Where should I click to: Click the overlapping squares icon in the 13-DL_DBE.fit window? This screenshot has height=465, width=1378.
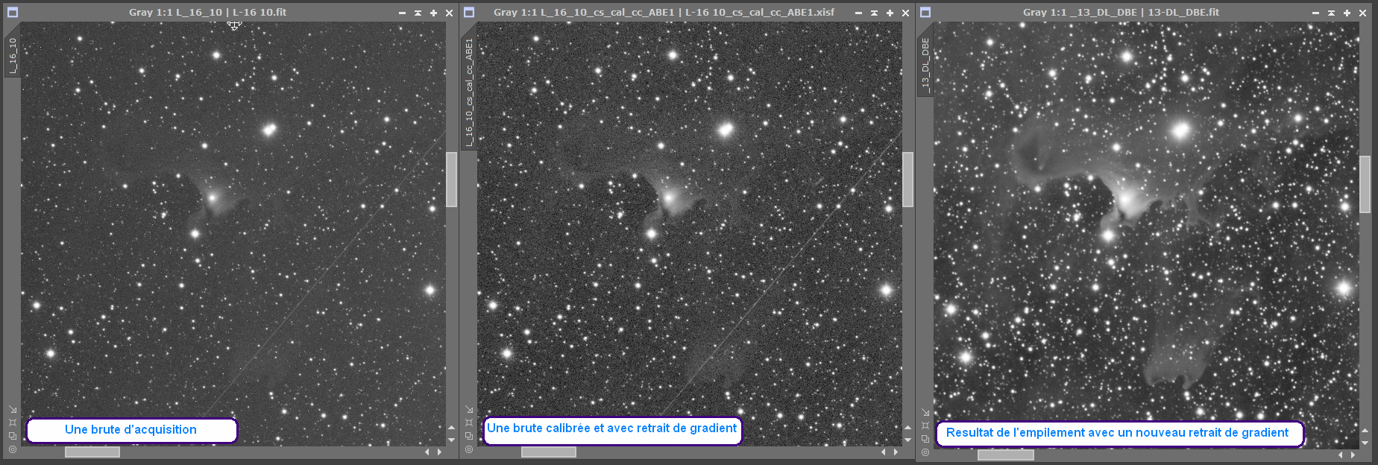pyautogui.click(x=925, y=439)
